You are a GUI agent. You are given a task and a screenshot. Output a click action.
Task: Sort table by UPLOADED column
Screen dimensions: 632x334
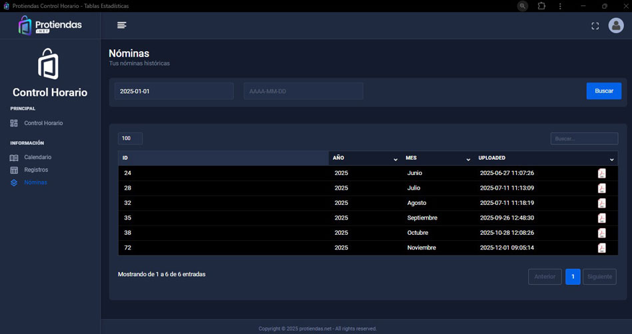(545, 158)
